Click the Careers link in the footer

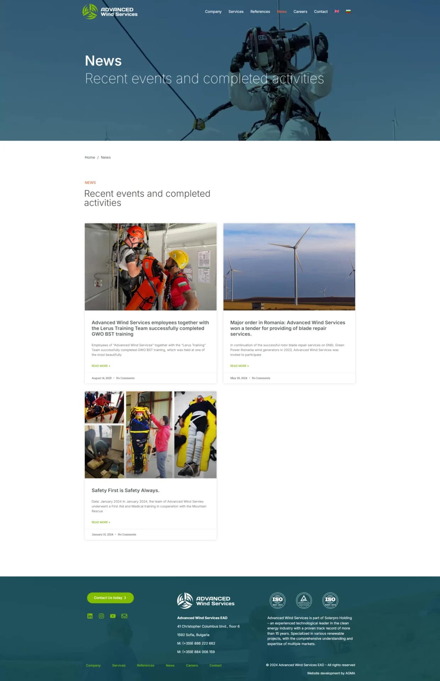pos(192,665)
